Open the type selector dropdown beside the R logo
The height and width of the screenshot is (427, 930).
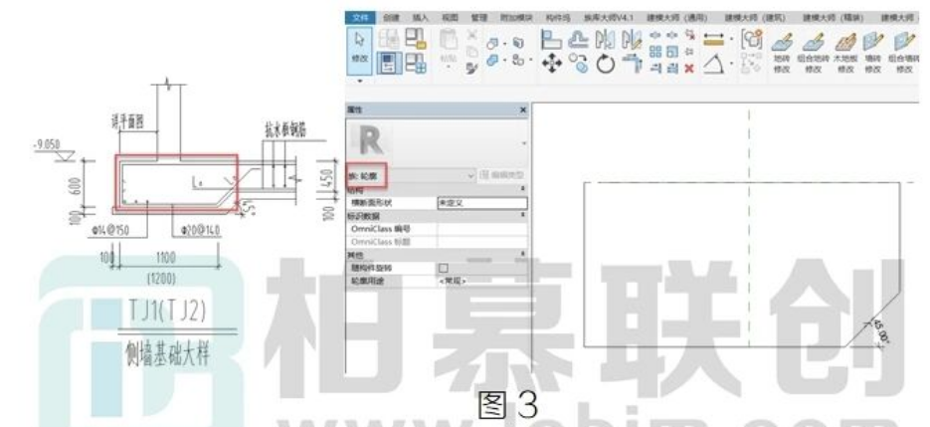[522, 143]
